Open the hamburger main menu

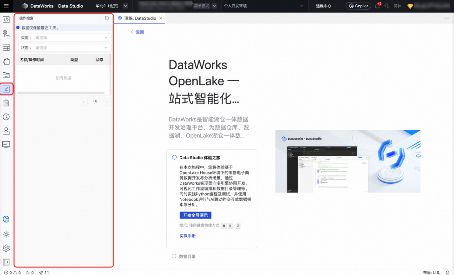[6, 6]
